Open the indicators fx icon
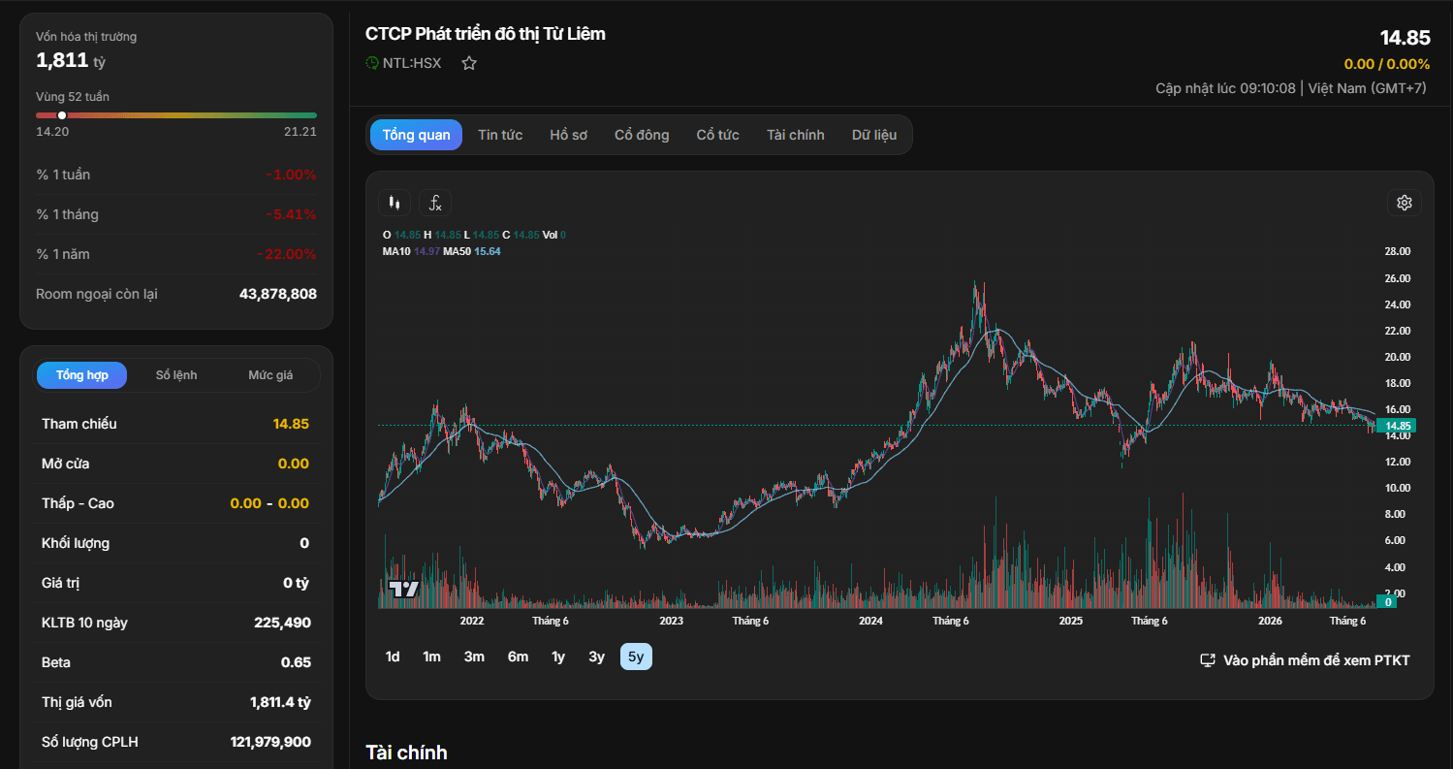1453x769 pixels. click(x=435, y=203)
